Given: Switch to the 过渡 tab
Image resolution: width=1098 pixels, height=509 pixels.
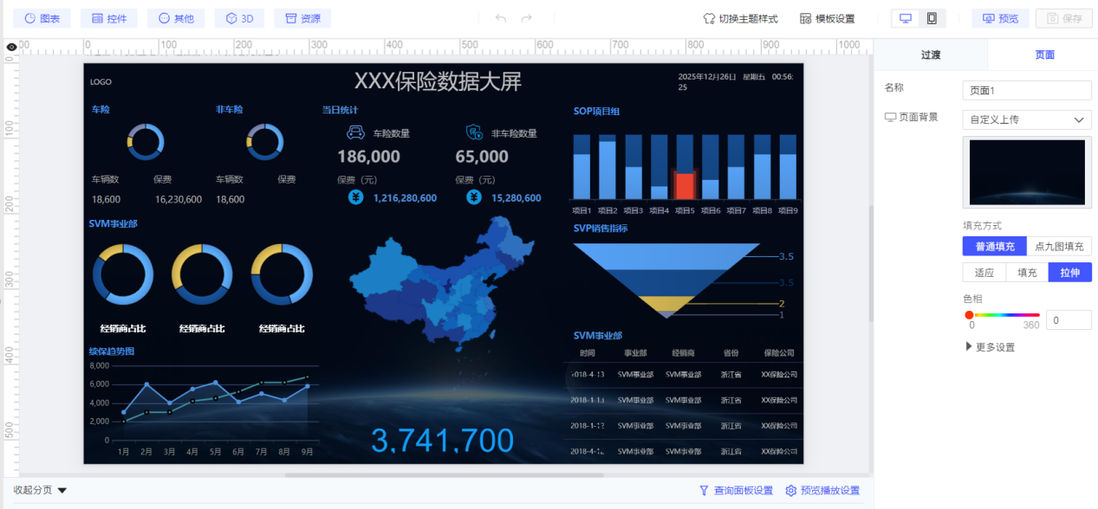Looking at the screenshot, I should [931, 55].
